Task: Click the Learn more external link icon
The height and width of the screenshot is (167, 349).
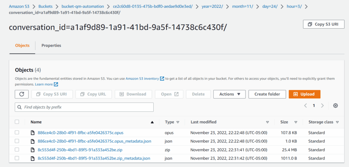Action: pyautogui.click(x=56, y=84)
